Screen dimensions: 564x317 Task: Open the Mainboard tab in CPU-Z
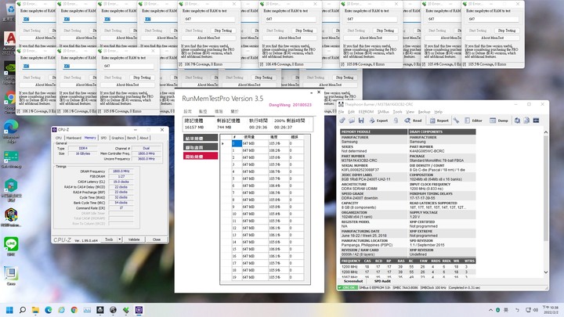click(x=74, y=138)
